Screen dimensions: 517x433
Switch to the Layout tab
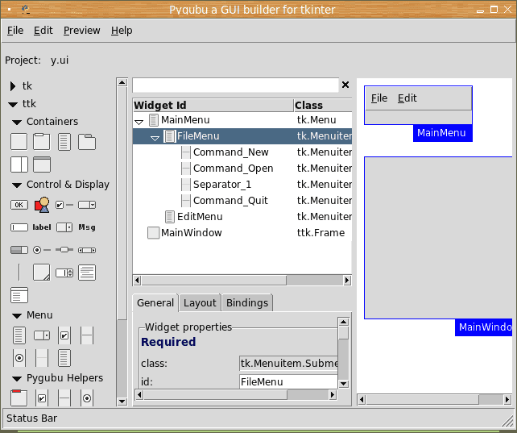coord(200,302)
